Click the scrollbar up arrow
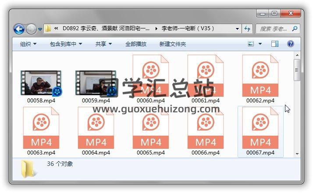Image resolution: width=313 pixels, height=193 pixels. (297, 55)
